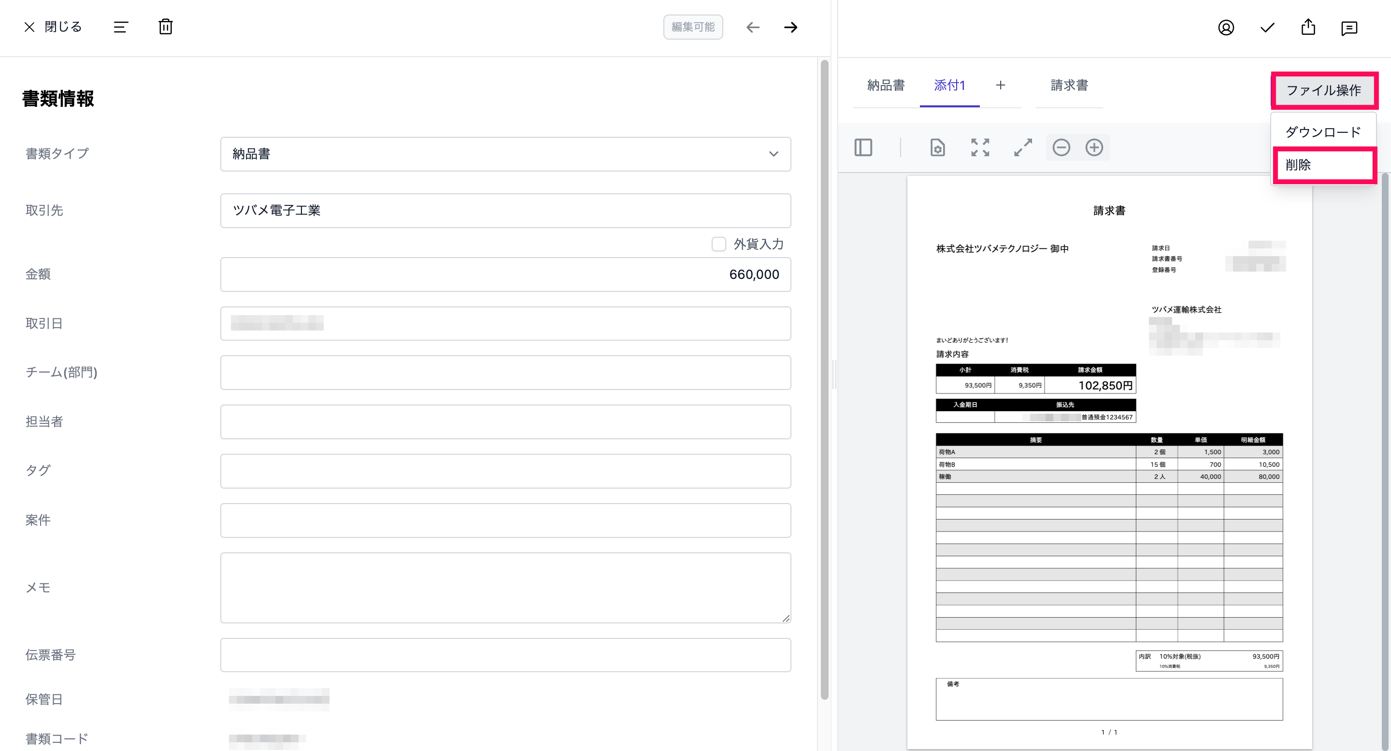Expand the 書類タイプ dropdown
Image resolution: width=1391 pixels, height=751 pixels.
coord(505,154)
